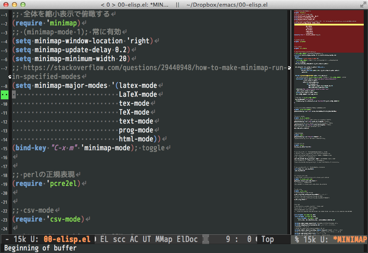Click 'minimap-minimum-width' on line 6

click(75, 59)
